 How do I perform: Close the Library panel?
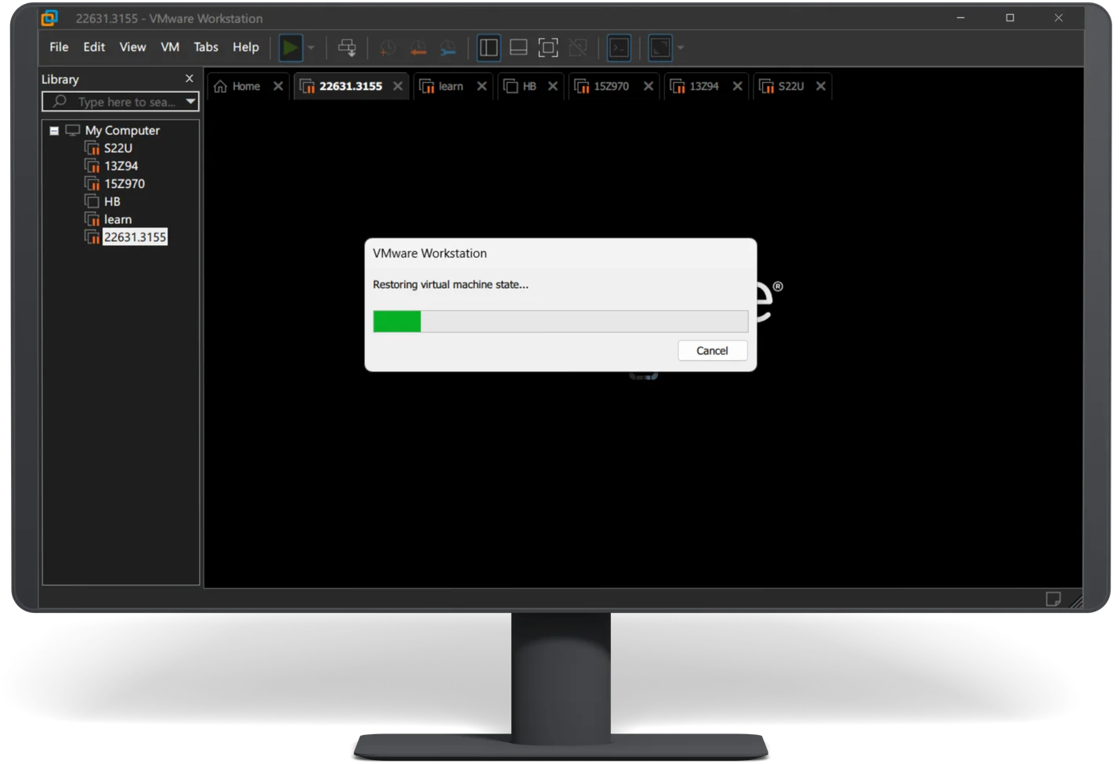[189, 78]
